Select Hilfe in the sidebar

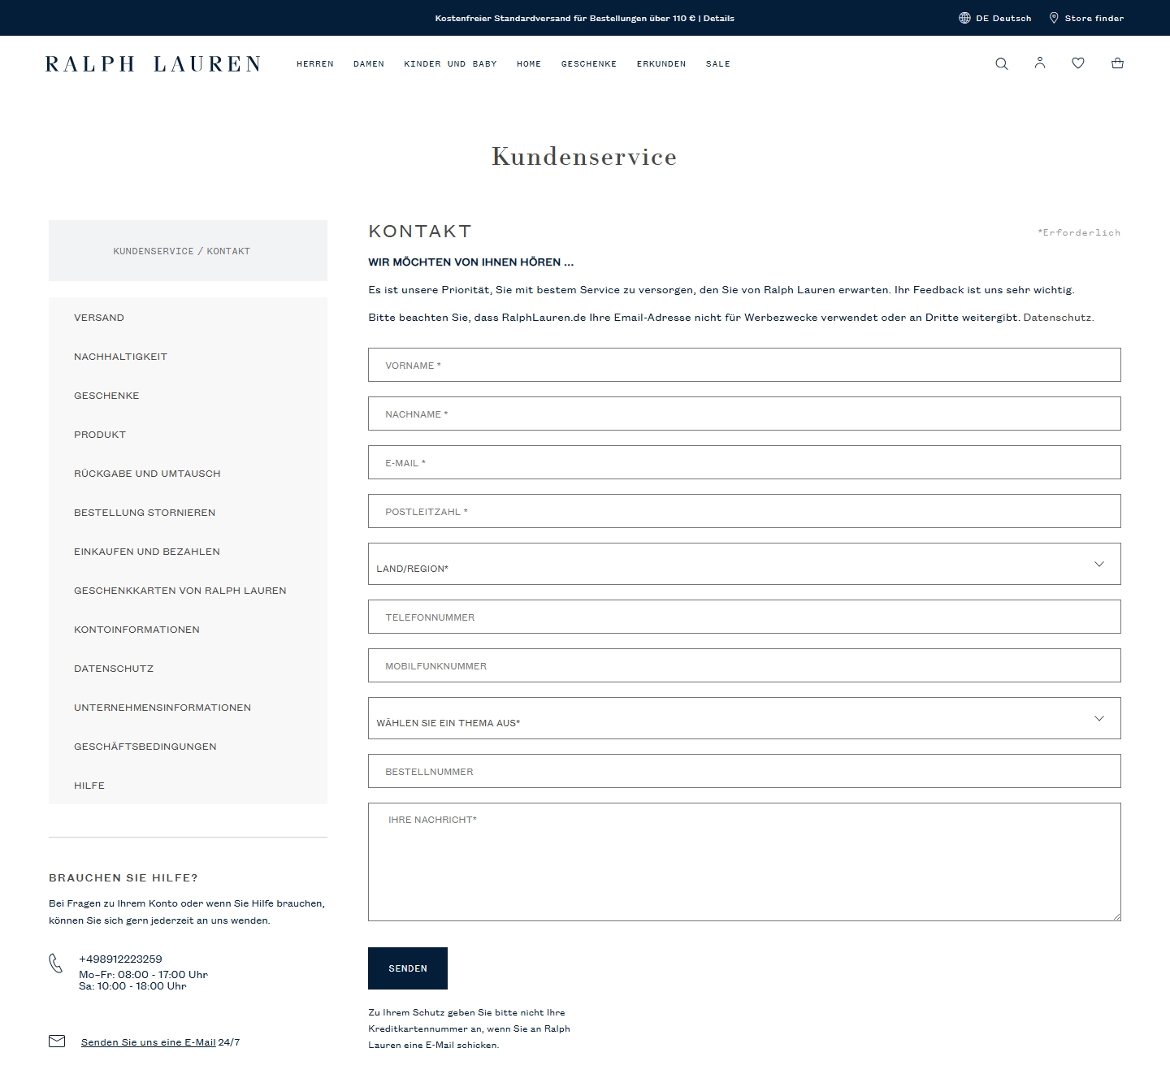(x=89, y=786)
